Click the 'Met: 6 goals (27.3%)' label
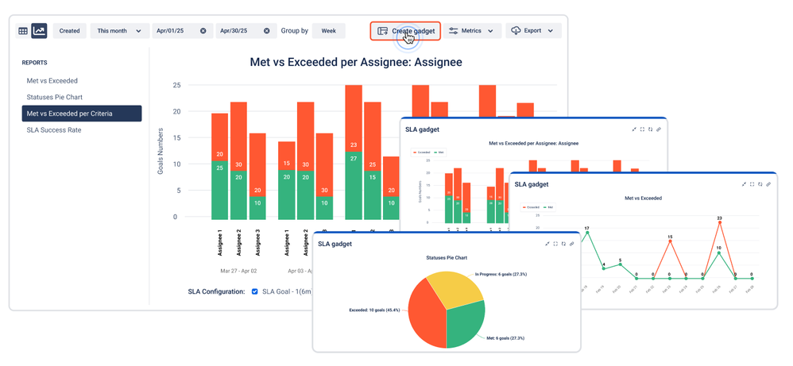Image resolution: width=793 pixels, height=366 pixels. coord(506,338)
